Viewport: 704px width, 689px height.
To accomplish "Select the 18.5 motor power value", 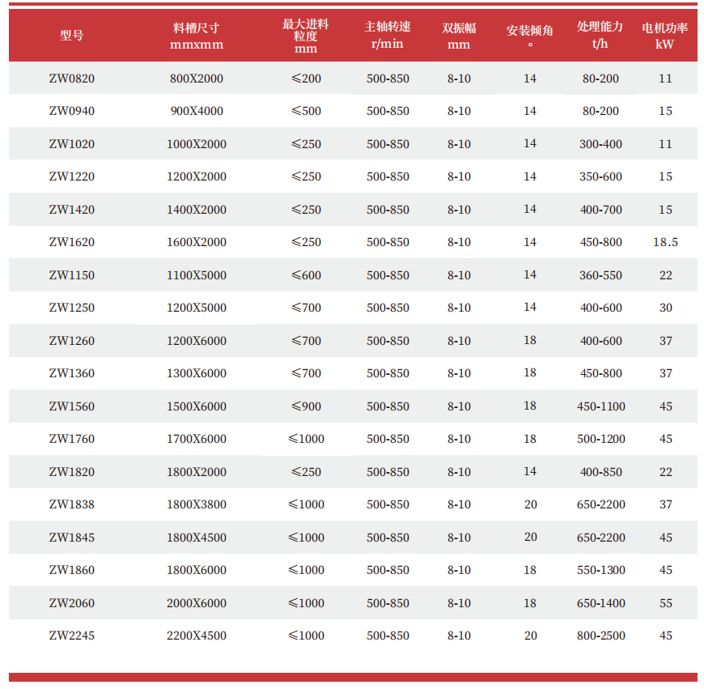I will point(665,242).
